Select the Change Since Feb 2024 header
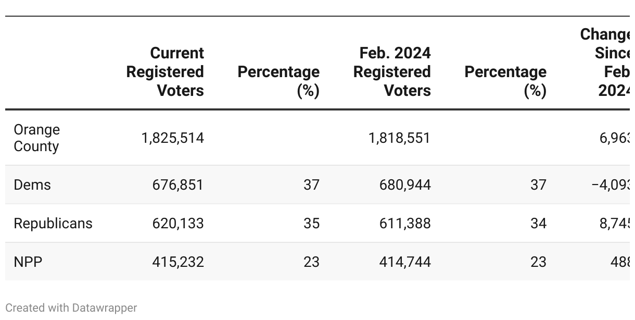The image size is (635, 320). 607,63
